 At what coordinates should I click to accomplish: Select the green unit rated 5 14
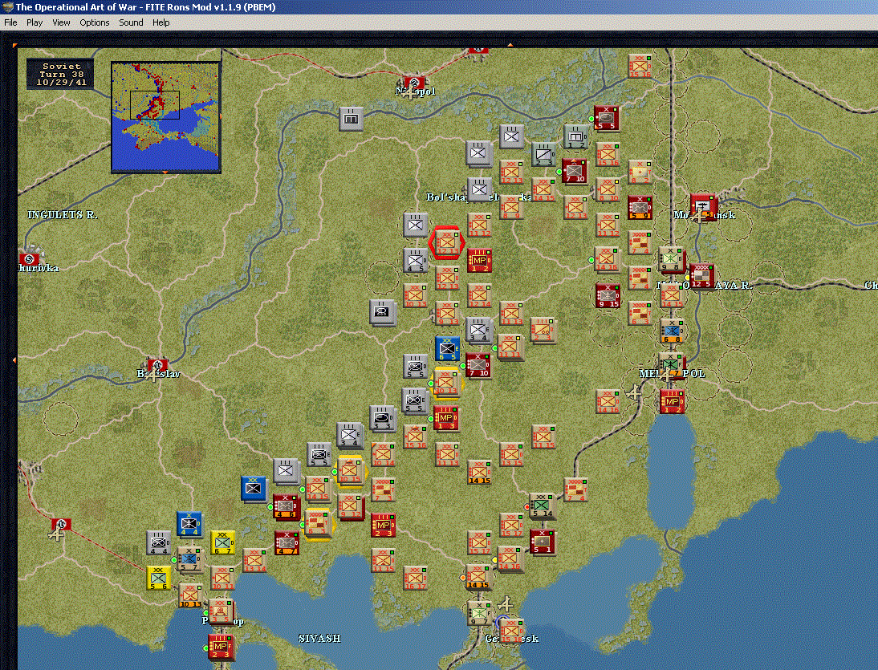542,506
